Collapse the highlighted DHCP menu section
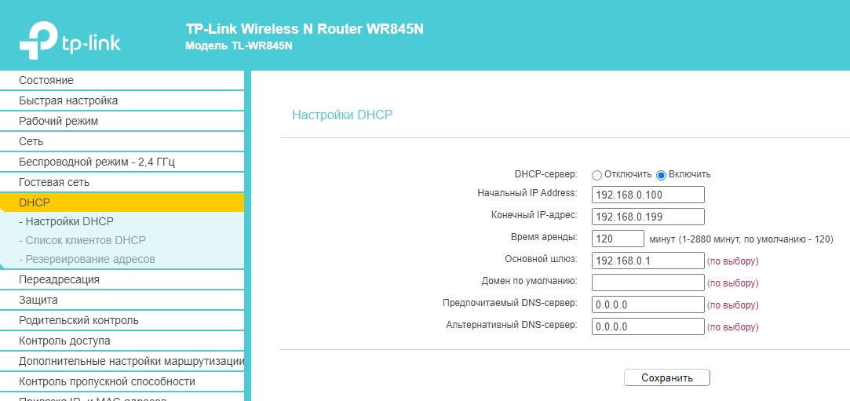850x401 pixels. 35,202
